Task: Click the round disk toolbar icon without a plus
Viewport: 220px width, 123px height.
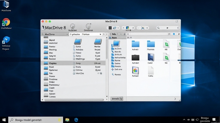Action: click(x=73, y=26)
